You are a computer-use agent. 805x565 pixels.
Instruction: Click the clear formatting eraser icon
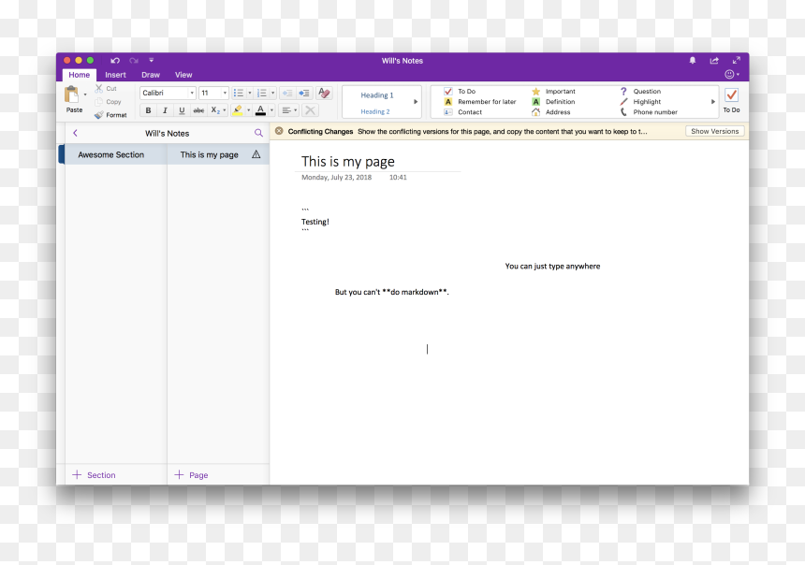point(324,93)
